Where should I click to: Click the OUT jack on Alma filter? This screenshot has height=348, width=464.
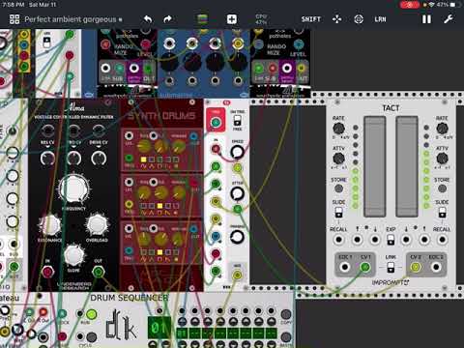point(99,272)
